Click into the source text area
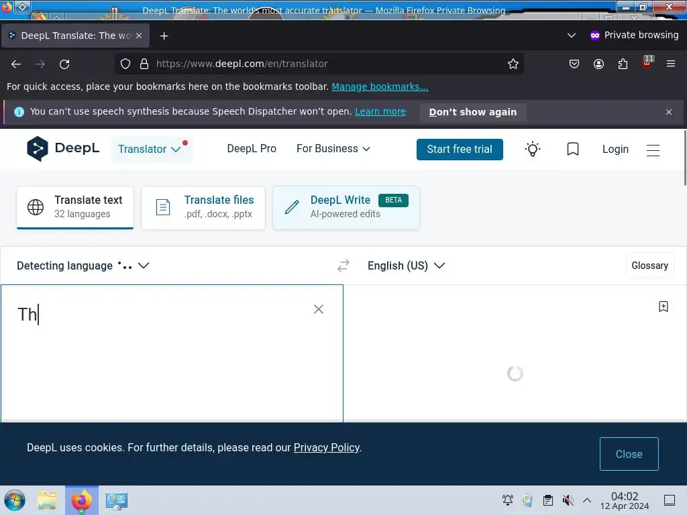This screenshot has width=687, height=515. tap(172, 354)
